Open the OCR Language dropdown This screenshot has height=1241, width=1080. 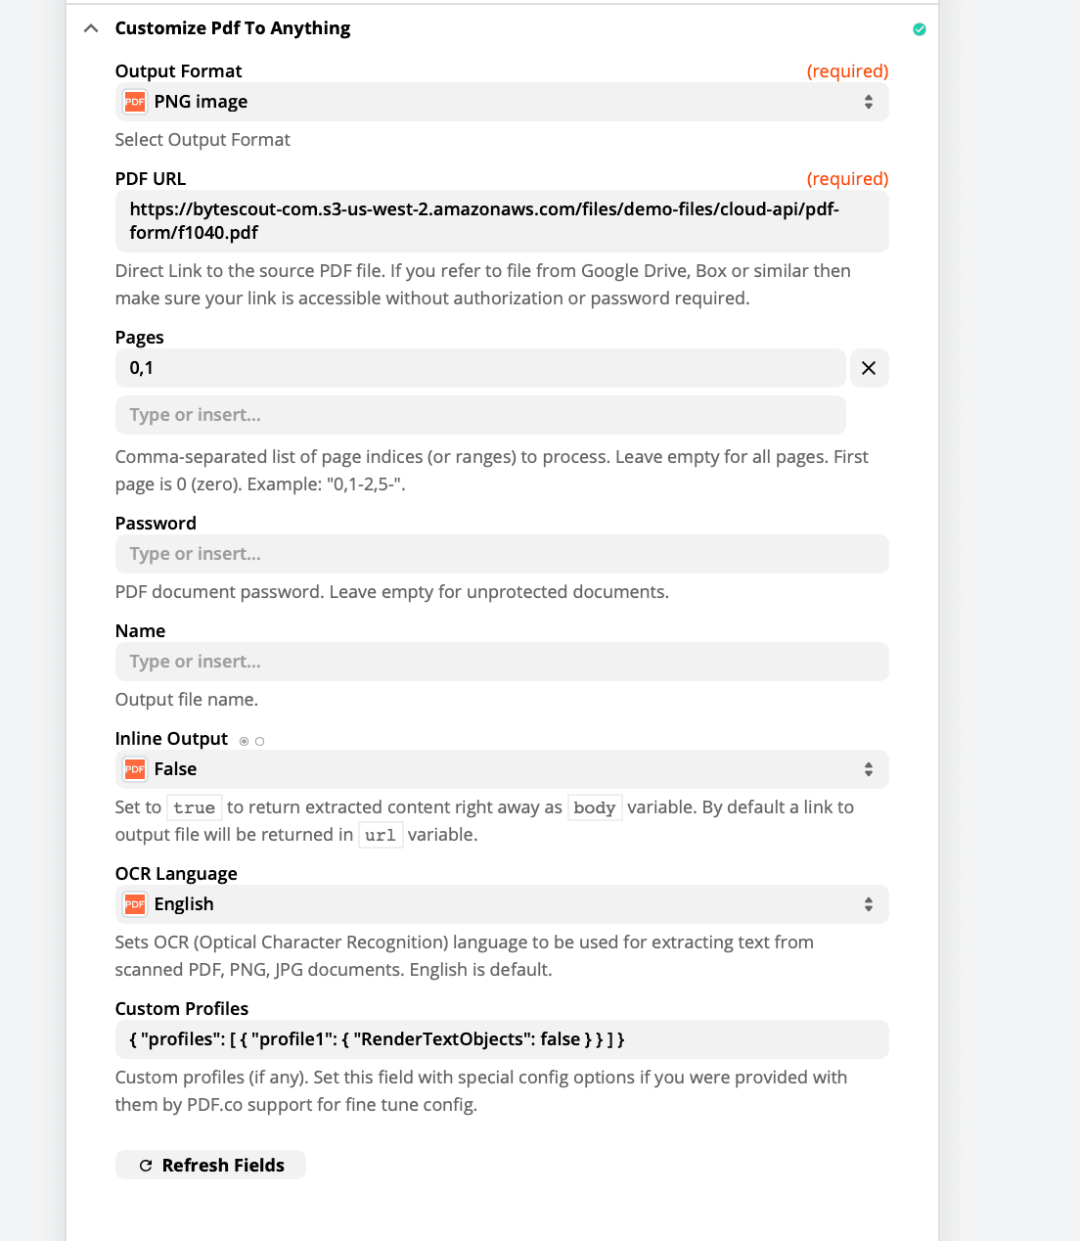pyautogui.click(x=501, y=903)
